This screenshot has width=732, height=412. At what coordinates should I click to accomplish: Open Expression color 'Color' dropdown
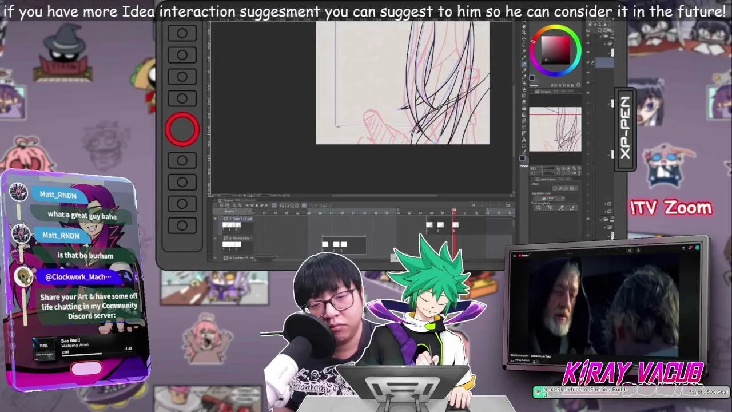[x=549, y=198]
